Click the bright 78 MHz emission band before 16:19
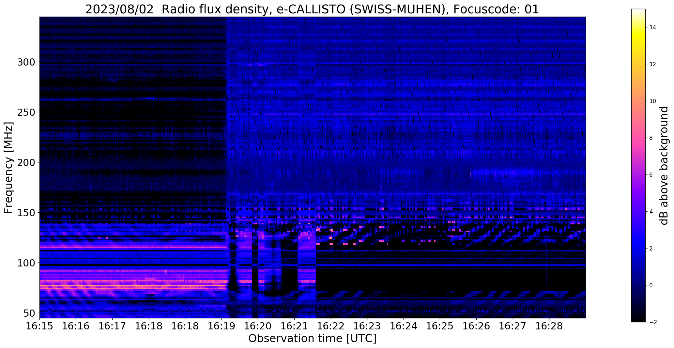This screenshot has width=674, height=348. pos(133,285)
